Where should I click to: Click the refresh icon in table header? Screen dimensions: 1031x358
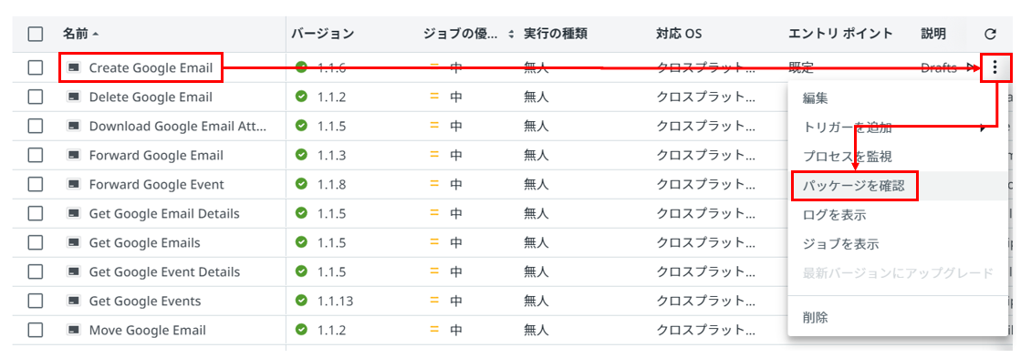tap(990, 34)
